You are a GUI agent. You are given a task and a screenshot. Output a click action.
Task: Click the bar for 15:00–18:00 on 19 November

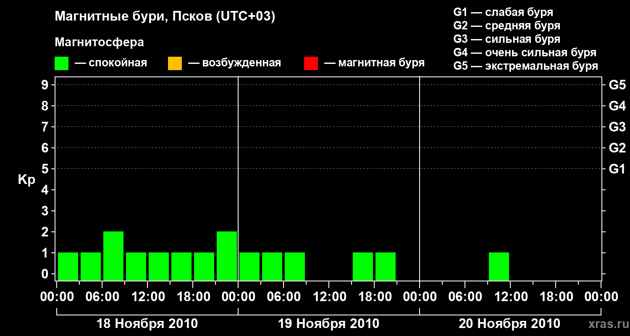tap(363, 266)
